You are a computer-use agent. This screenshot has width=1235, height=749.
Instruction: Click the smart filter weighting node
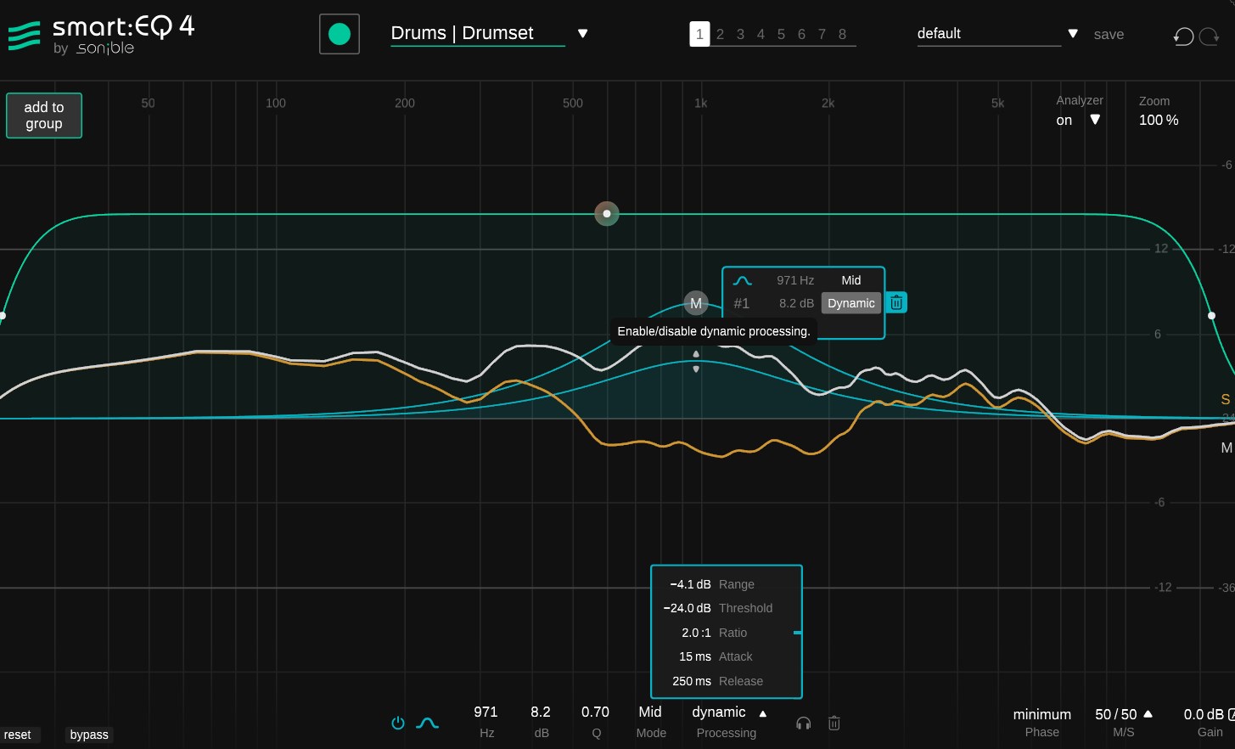pyautogui.click(x=607, y=213)
